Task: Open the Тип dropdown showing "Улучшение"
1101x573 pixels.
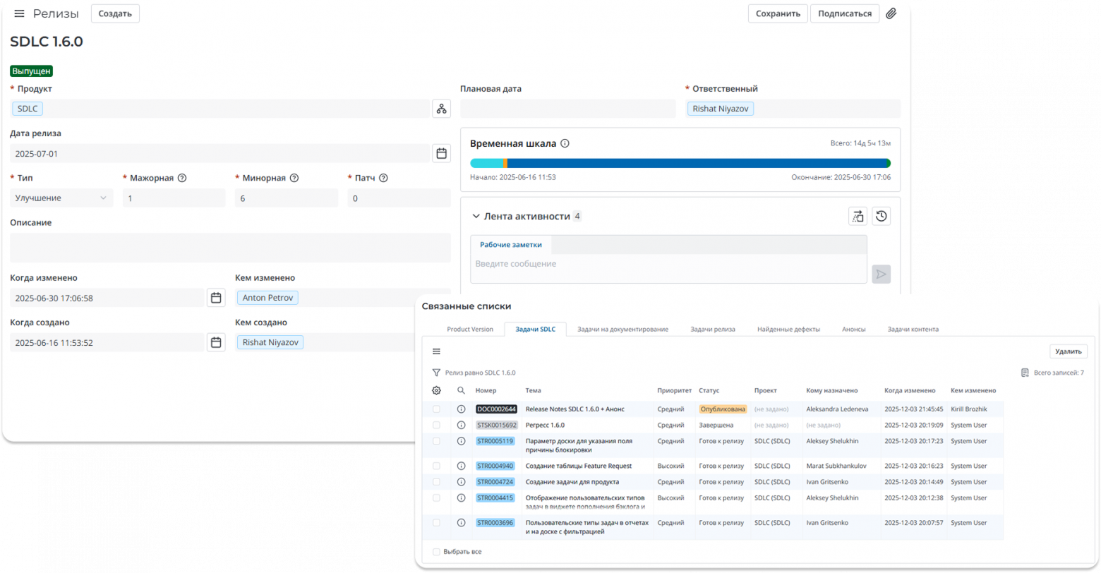Action: [x=61, y=198]
